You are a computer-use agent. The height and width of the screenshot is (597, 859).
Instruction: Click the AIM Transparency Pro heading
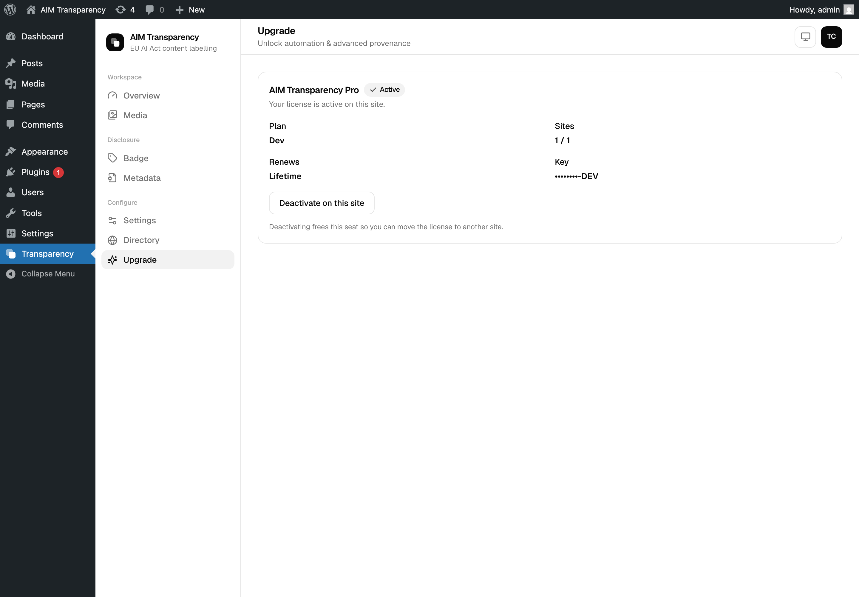pos(314,90)
